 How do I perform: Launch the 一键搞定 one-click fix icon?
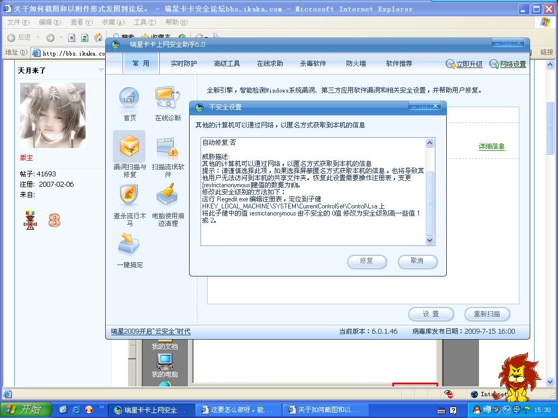pos(129,244)
